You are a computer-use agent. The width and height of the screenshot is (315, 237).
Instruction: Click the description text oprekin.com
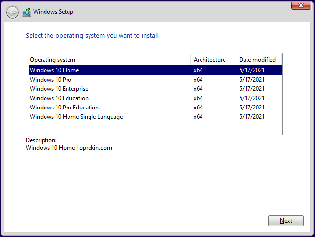point(96,148)
